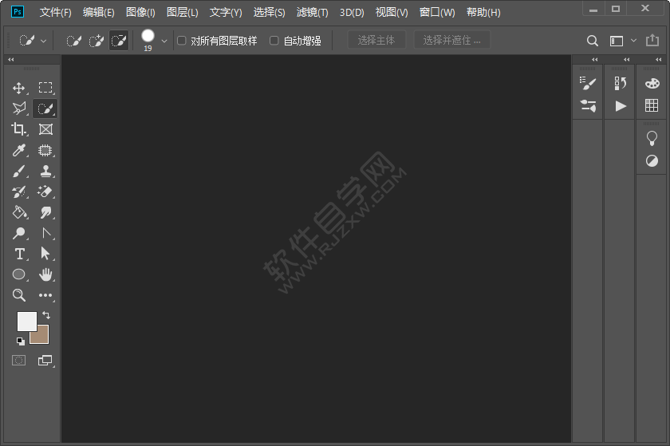The width and height of the screenshot is (670, 446).
Task: Click the 选择并遮住 button
Action: (x=451, y=41)
